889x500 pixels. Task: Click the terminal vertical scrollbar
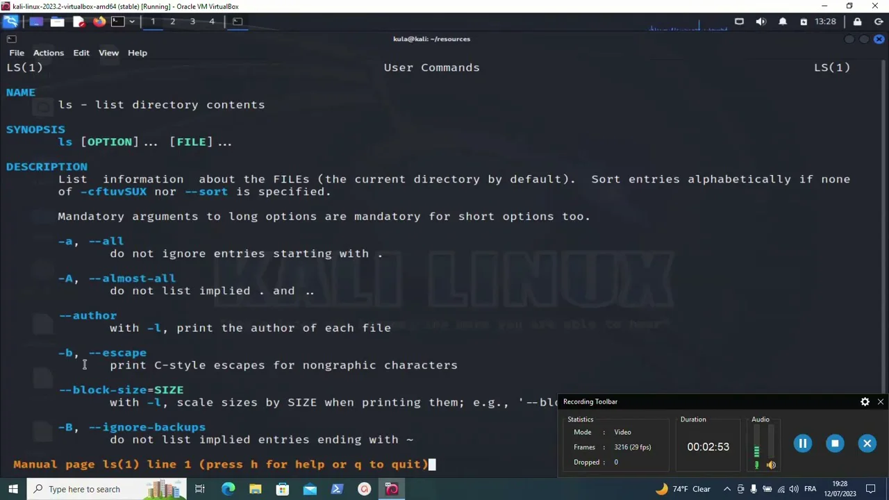[x=885, y=226]
